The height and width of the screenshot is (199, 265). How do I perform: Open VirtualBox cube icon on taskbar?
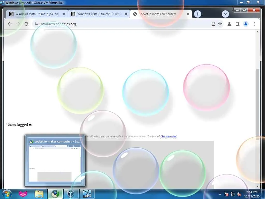point(71,194)
